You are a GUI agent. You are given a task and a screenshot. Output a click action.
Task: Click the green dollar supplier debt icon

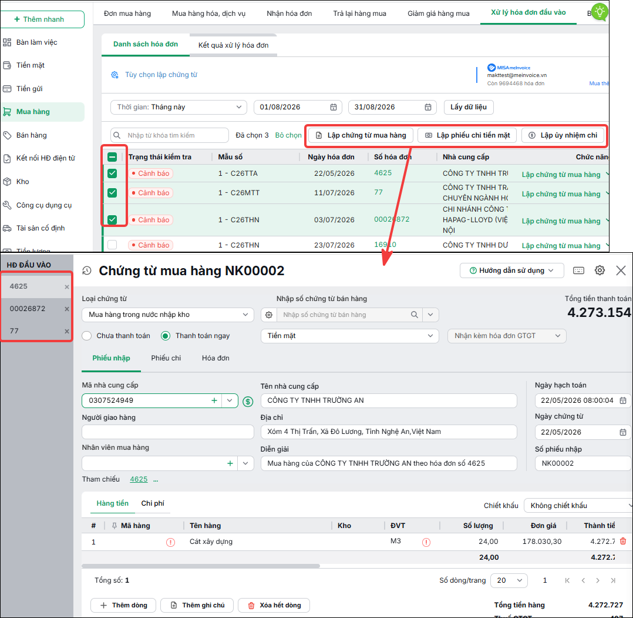248,402
